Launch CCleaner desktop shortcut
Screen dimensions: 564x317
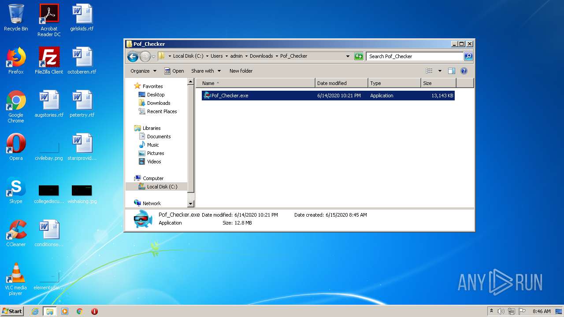[x=16, y=233]
